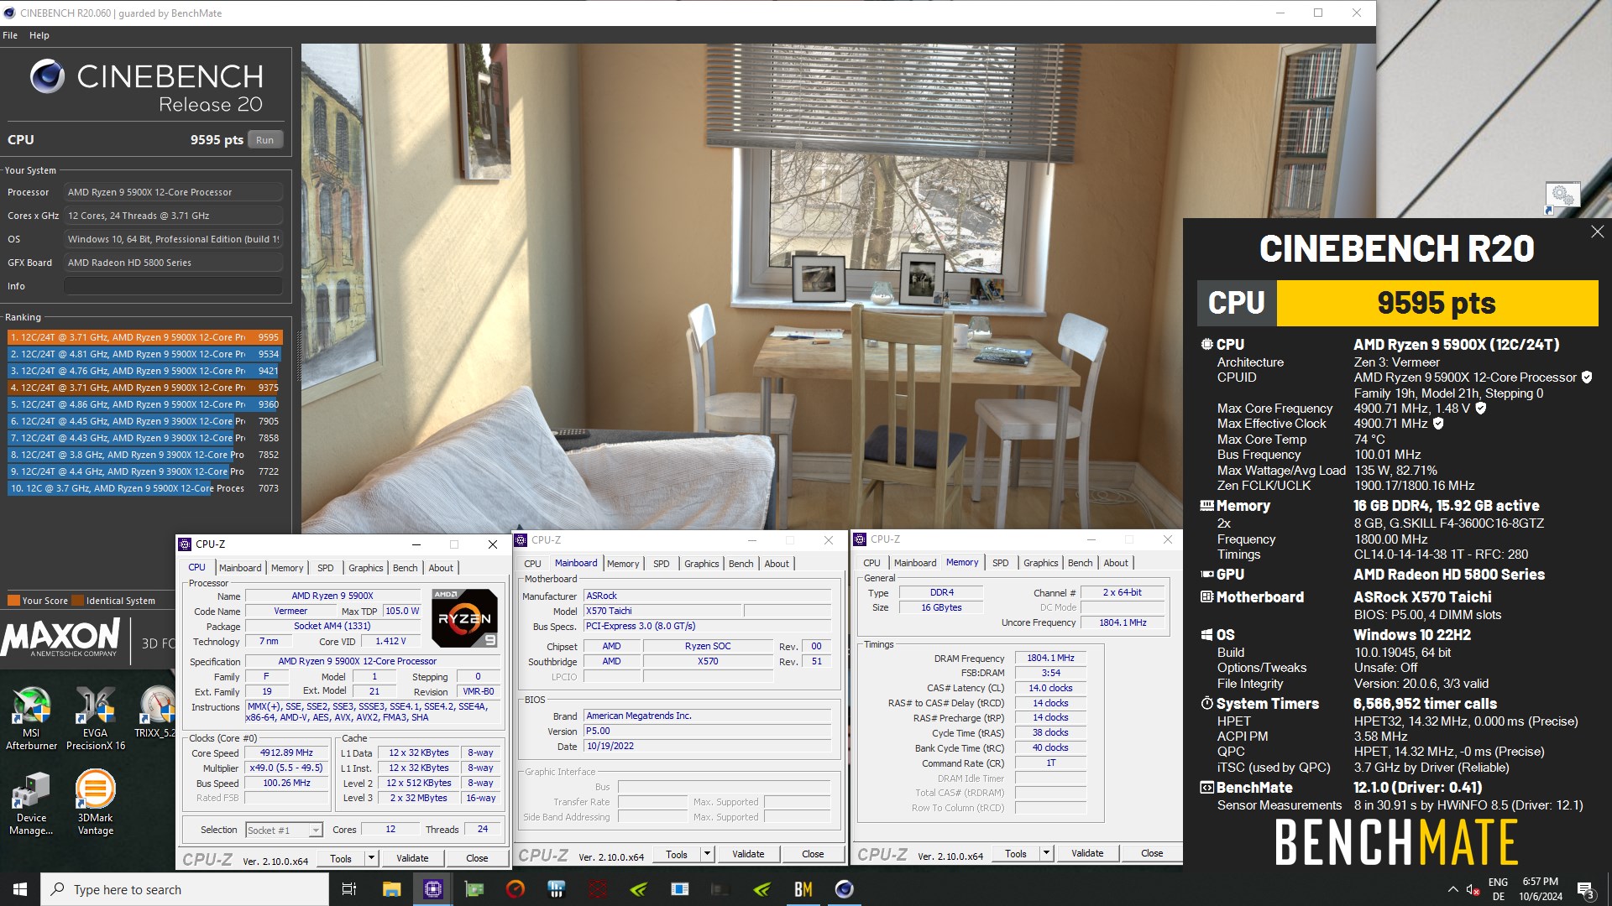Screen dimensions: 1612x906
Task: Click the shield beside Max Effective Clock
Action: point(1438,424)
